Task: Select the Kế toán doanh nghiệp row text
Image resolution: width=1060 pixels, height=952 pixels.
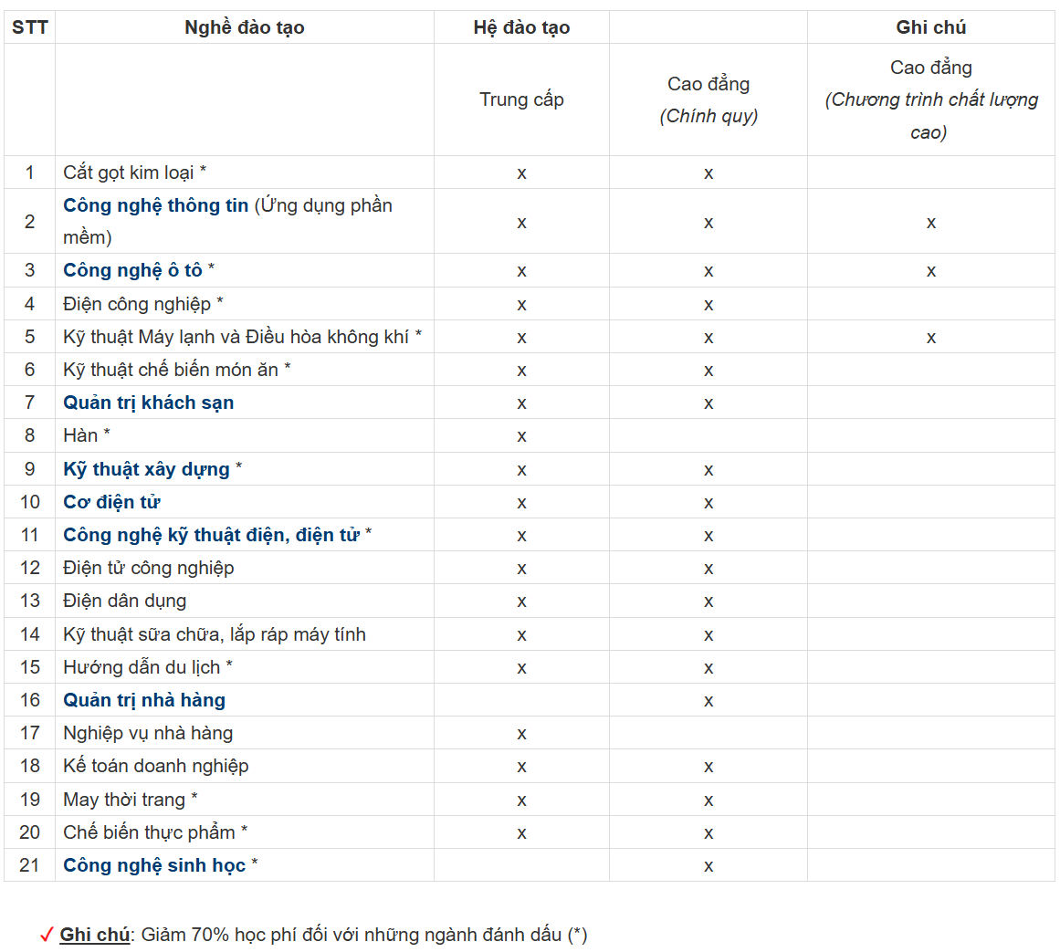Action: [x=155, y=766]
